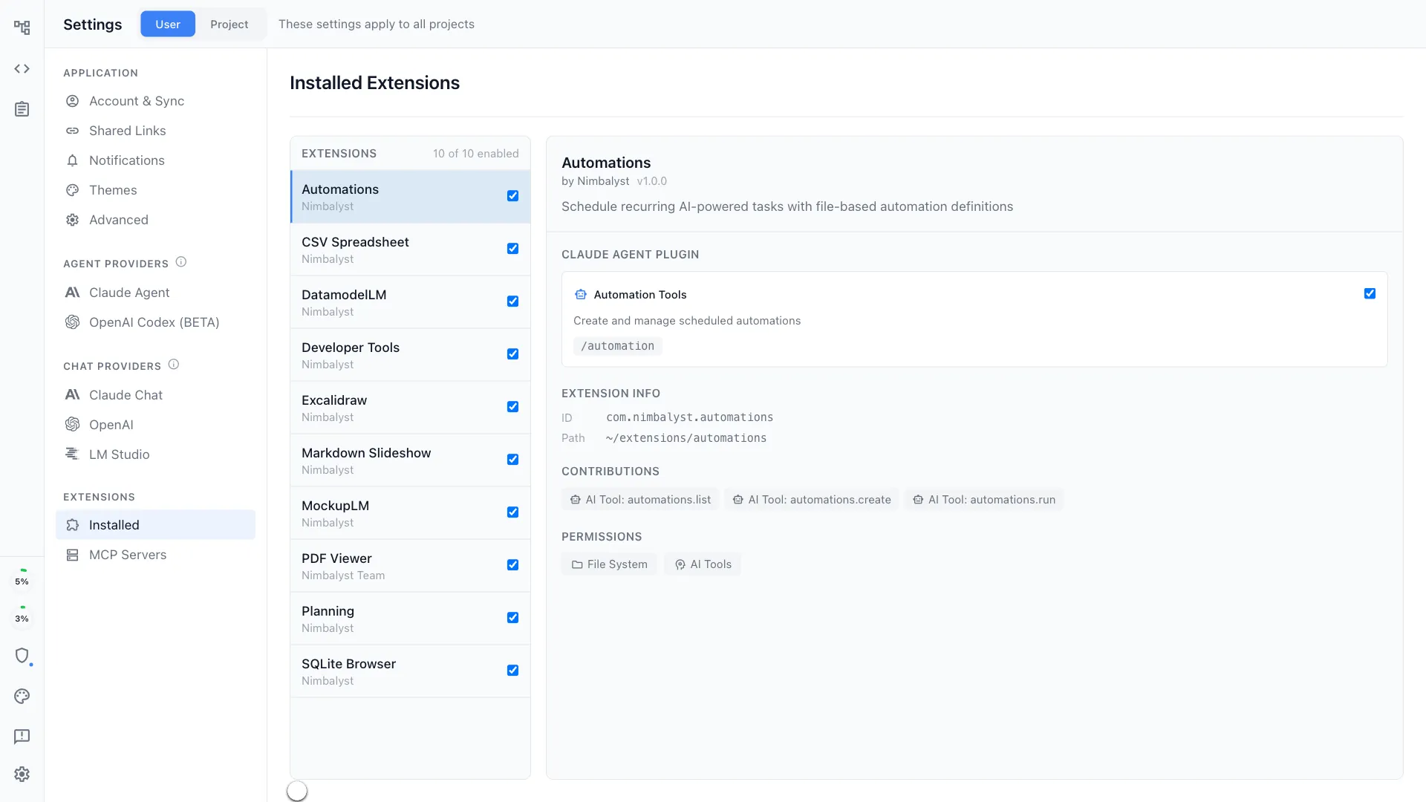This screenshot has height=802, width=1426.
Task: Switch to the Project settings tab
Action: coord(229,24)
